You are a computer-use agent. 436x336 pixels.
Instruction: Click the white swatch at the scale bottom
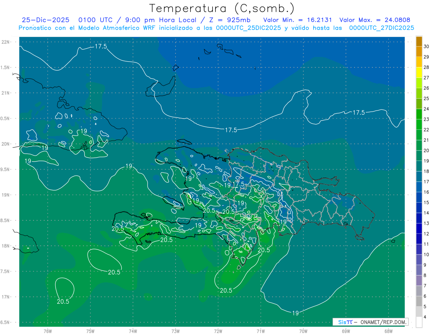click(x=419, y=322)
